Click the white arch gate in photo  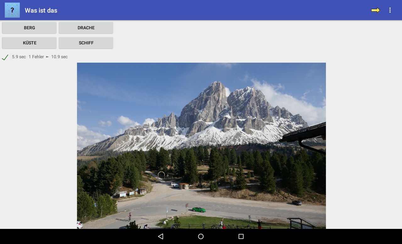161,174
